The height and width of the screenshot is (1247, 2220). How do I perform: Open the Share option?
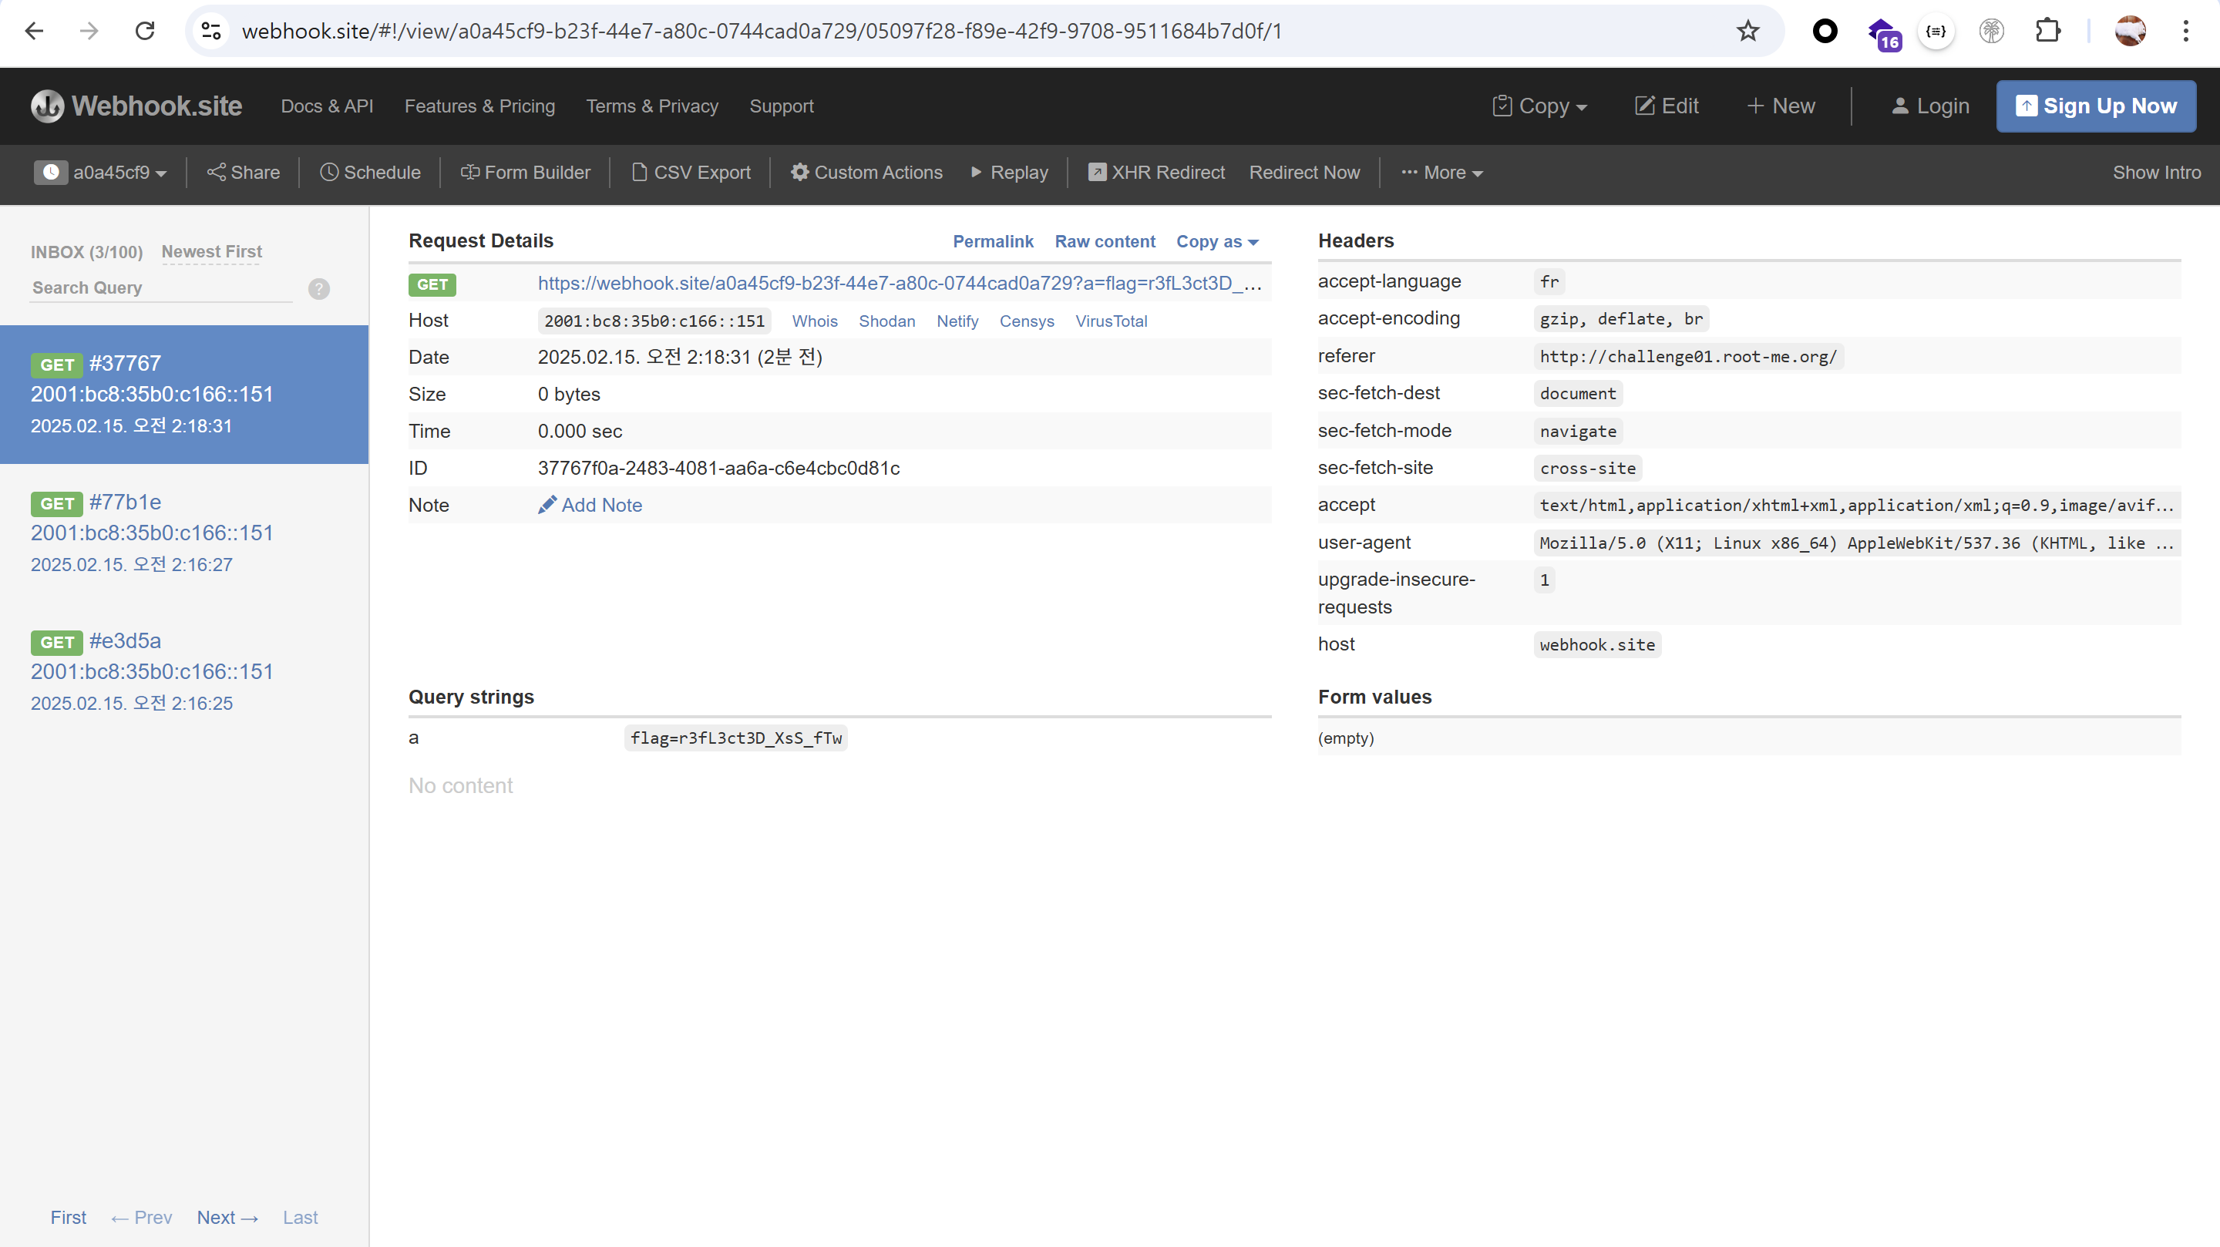tap(243, 173)
